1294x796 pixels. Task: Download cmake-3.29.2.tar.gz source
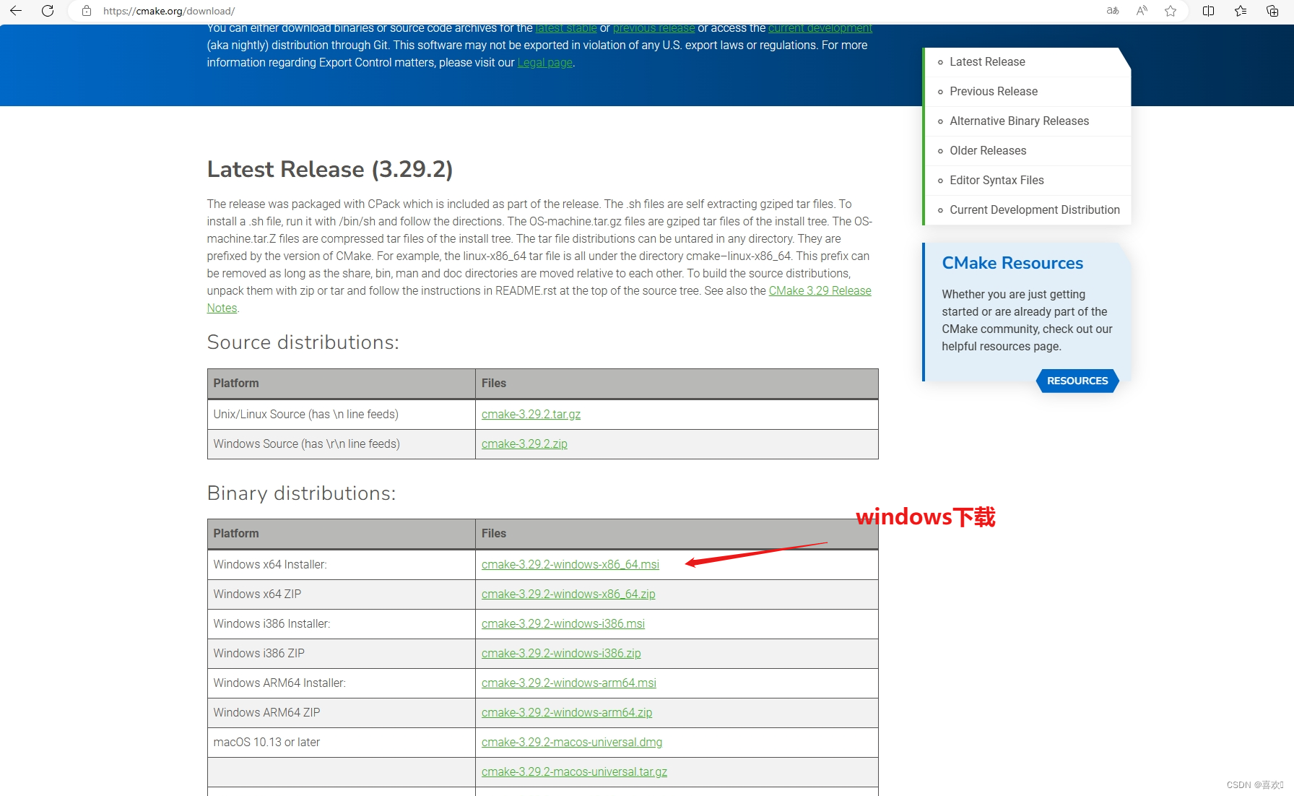(531, 415)
